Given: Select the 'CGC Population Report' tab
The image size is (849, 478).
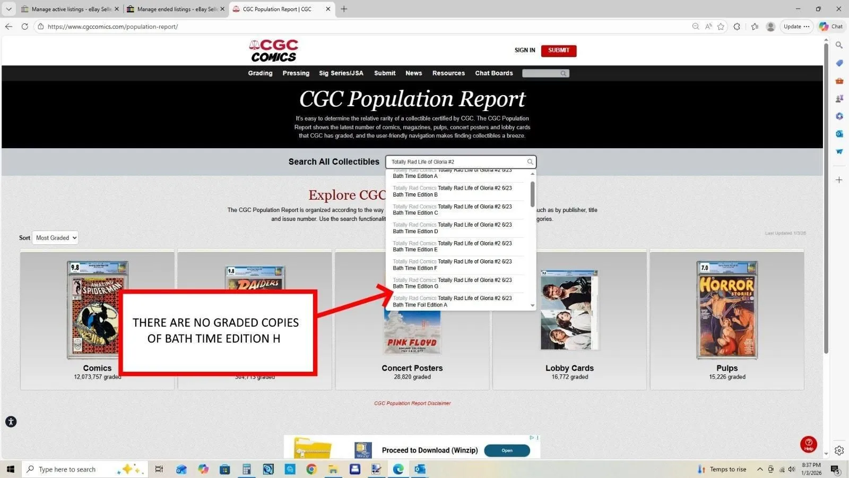Looking at the screenshot, I should [282, 9].
